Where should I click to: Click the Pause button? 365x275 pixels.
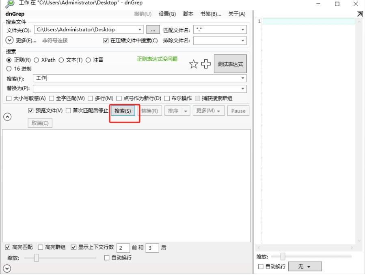[238, 111]
